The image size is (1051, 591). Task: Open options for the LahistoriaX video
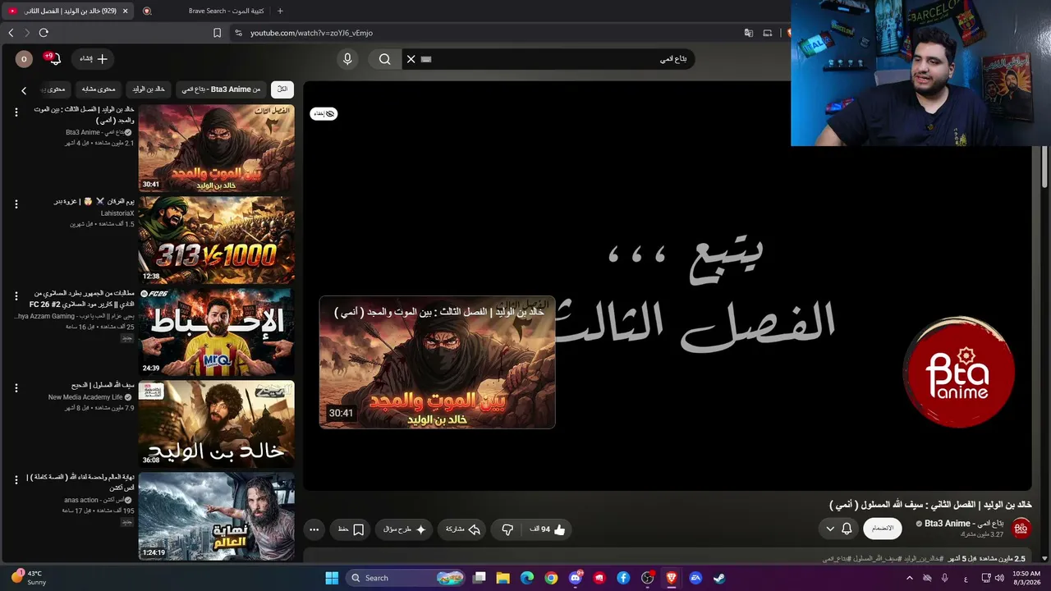[16, 204]
